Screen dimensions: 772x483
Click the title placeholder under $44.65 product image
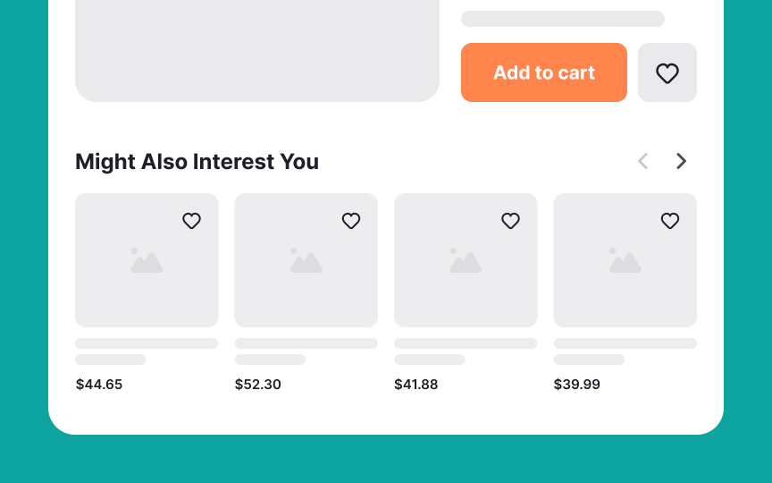coord(147,343)
